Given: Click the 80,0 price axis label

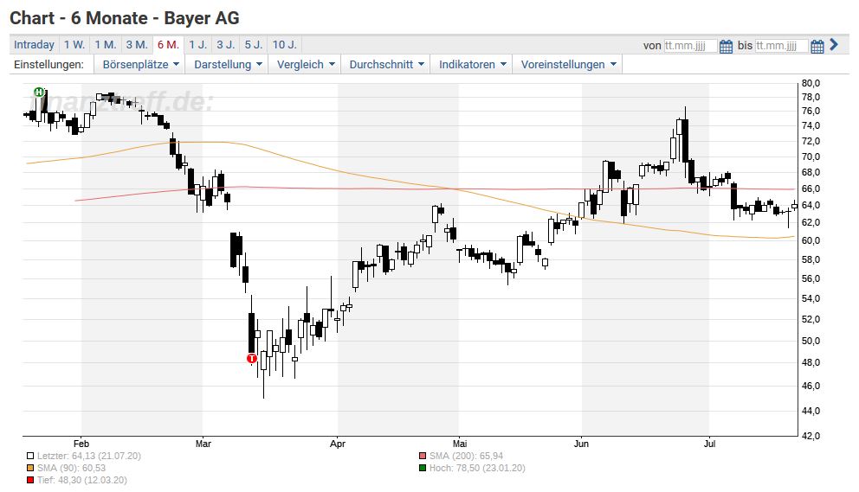Looking at the screenshot, I should 811,83.
